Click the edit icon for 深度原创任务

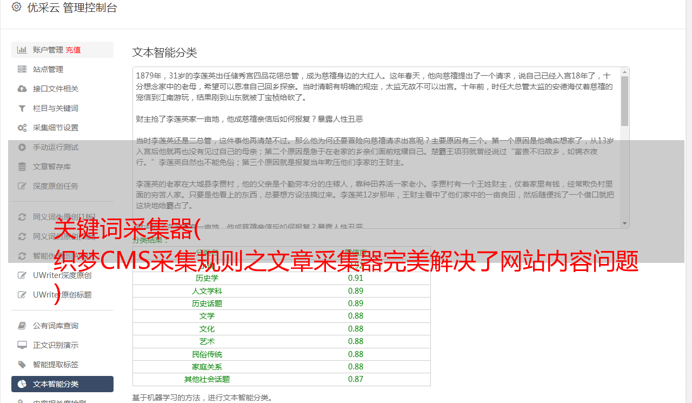pos(22,186)
